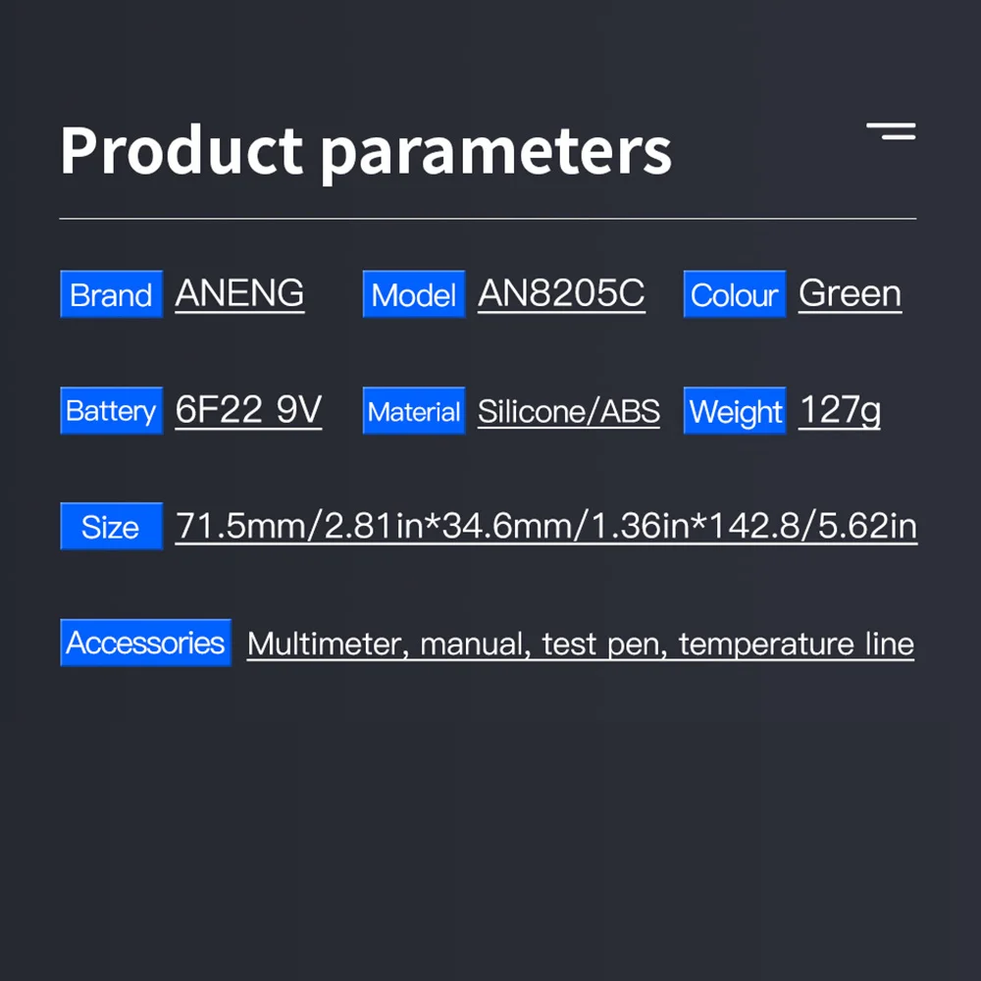Click the underlined size dimensions text
The width and height of the screenshot is (981, 981).
point(545,527)
